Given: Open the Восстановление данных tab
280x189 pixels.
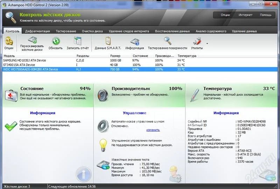Looking at the screenshot, I should point(172,31).
